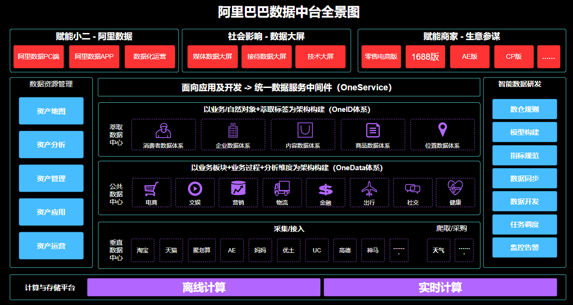Click the 优土 data source box

click(x=289, y=250)
